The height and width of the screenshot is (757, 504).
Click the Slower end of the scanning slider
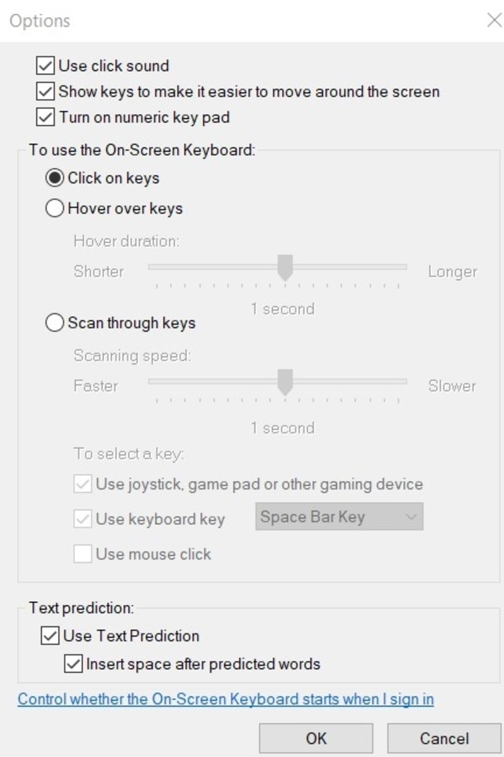pos(452,386)
